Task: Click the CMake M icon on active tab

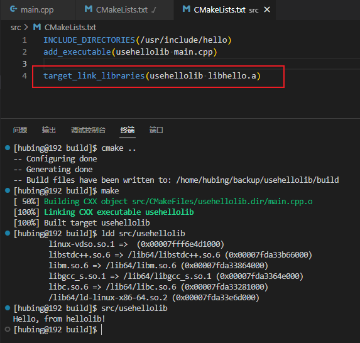Action: point(186,9)
